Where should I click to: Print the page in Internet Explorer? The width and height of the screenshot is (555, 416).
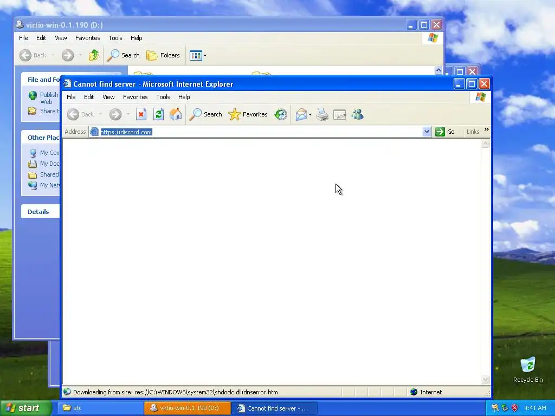click(322, 114)
